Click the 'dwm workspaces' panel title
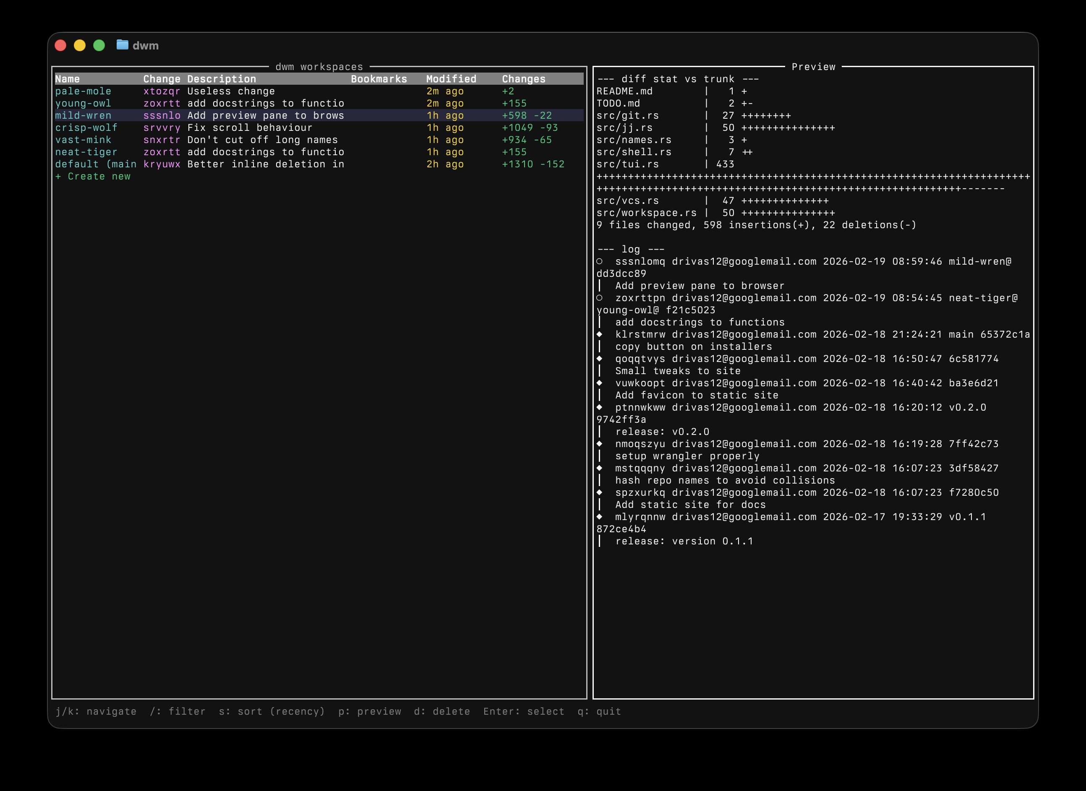 click(319, 67)
